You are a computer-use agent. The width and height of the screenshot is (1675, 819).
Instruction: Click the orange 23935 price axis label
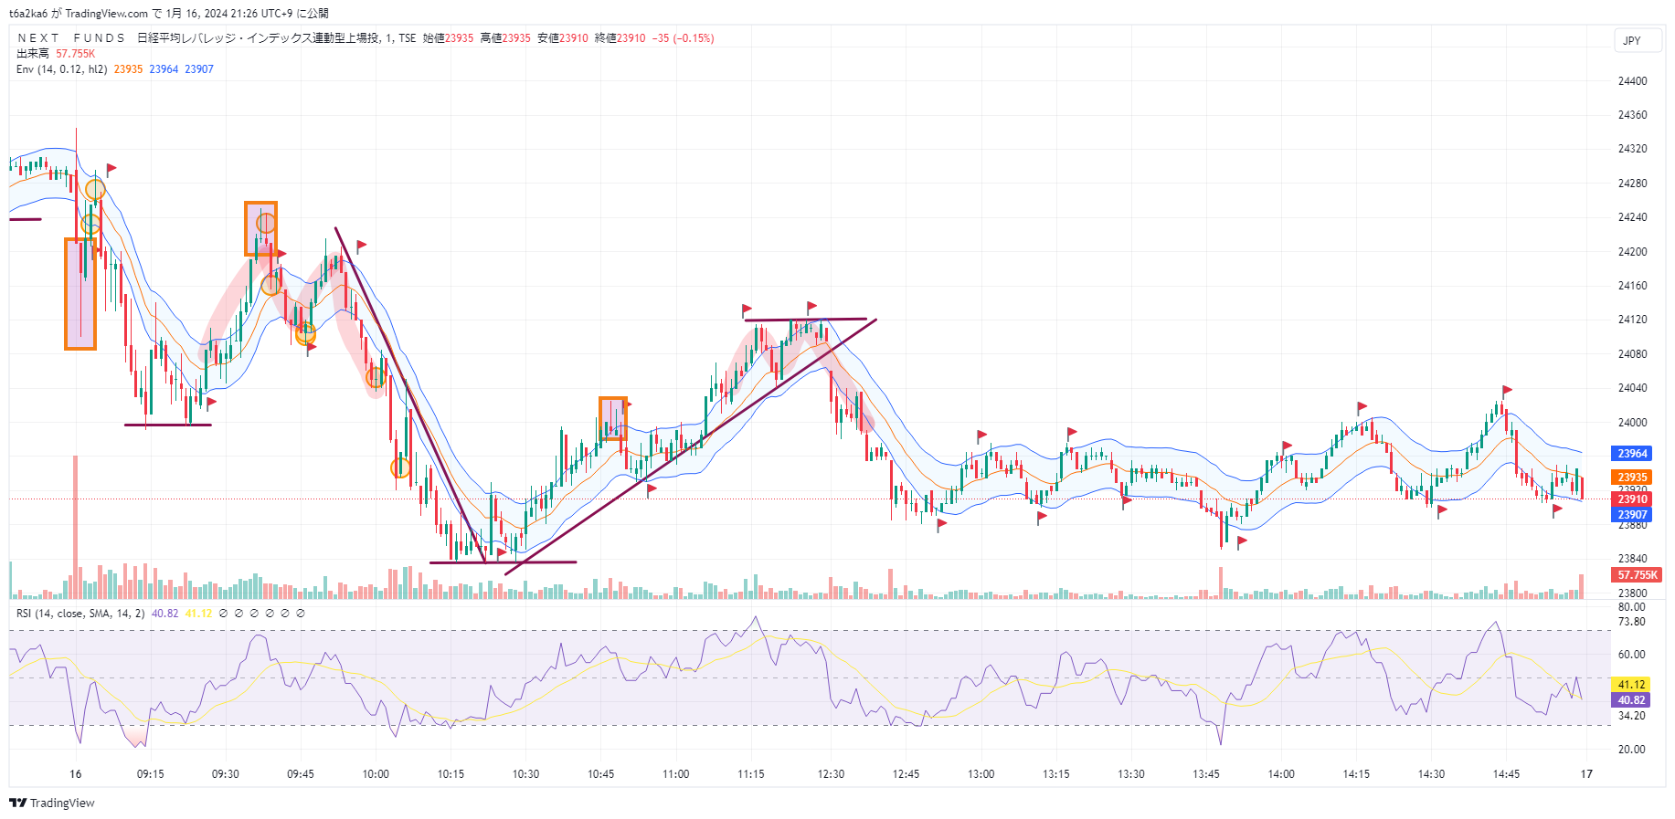pos(1632,478)
